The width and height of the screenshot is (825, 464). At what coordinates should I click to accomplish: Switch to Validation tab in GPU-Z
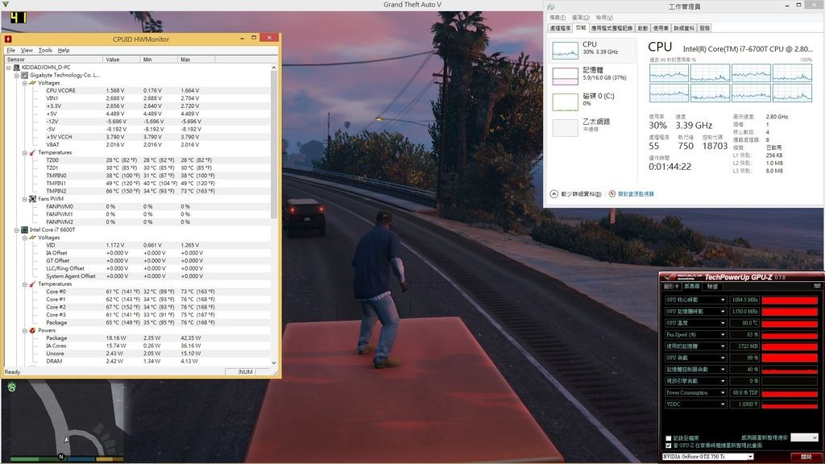pyautogui.click(x=712, y=286)
